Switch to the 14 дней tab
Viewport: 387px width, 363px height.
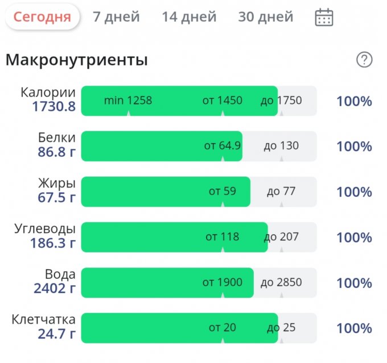189,17
